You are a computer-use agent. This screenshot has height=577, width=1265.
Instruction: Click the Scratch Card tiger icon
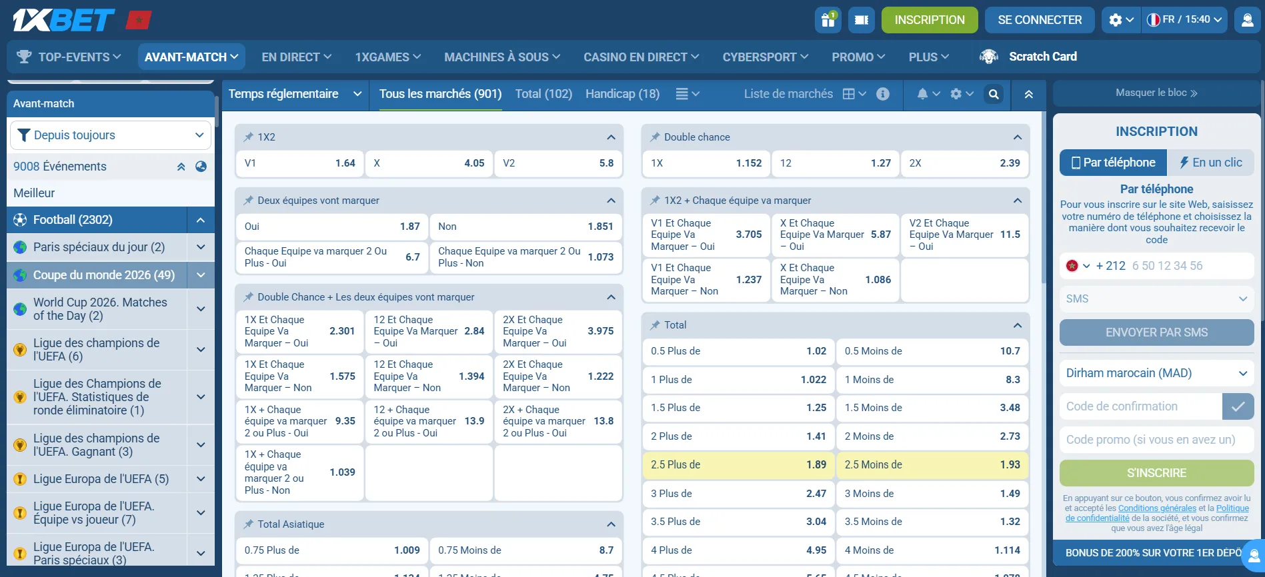[x=989, y=57]
